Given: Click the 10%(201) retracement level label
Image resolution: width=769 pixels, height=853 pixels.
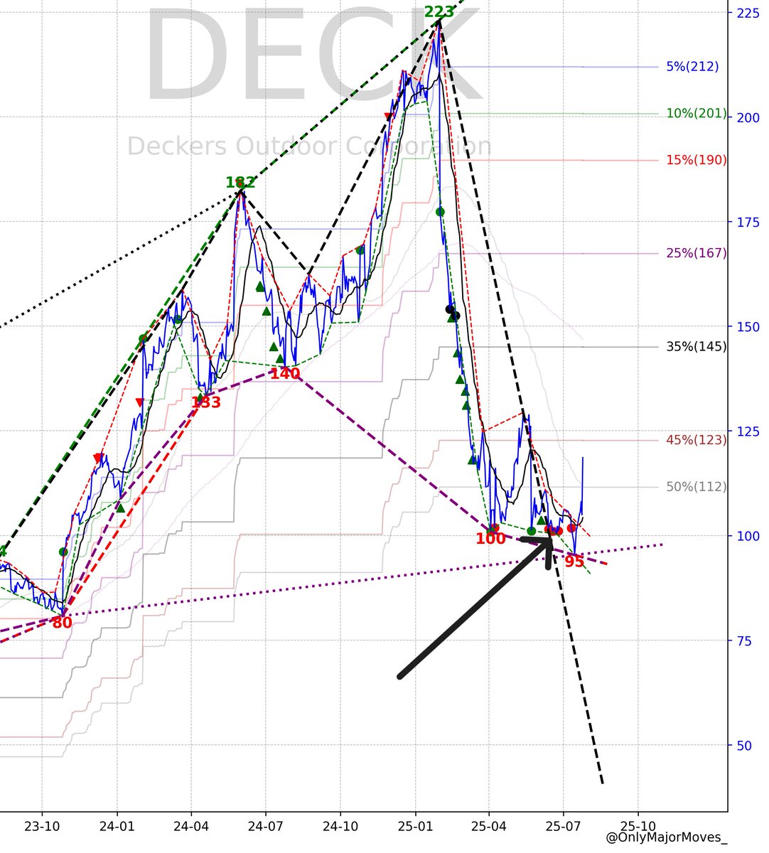Looking at the screenshot, I should point(697,114).
